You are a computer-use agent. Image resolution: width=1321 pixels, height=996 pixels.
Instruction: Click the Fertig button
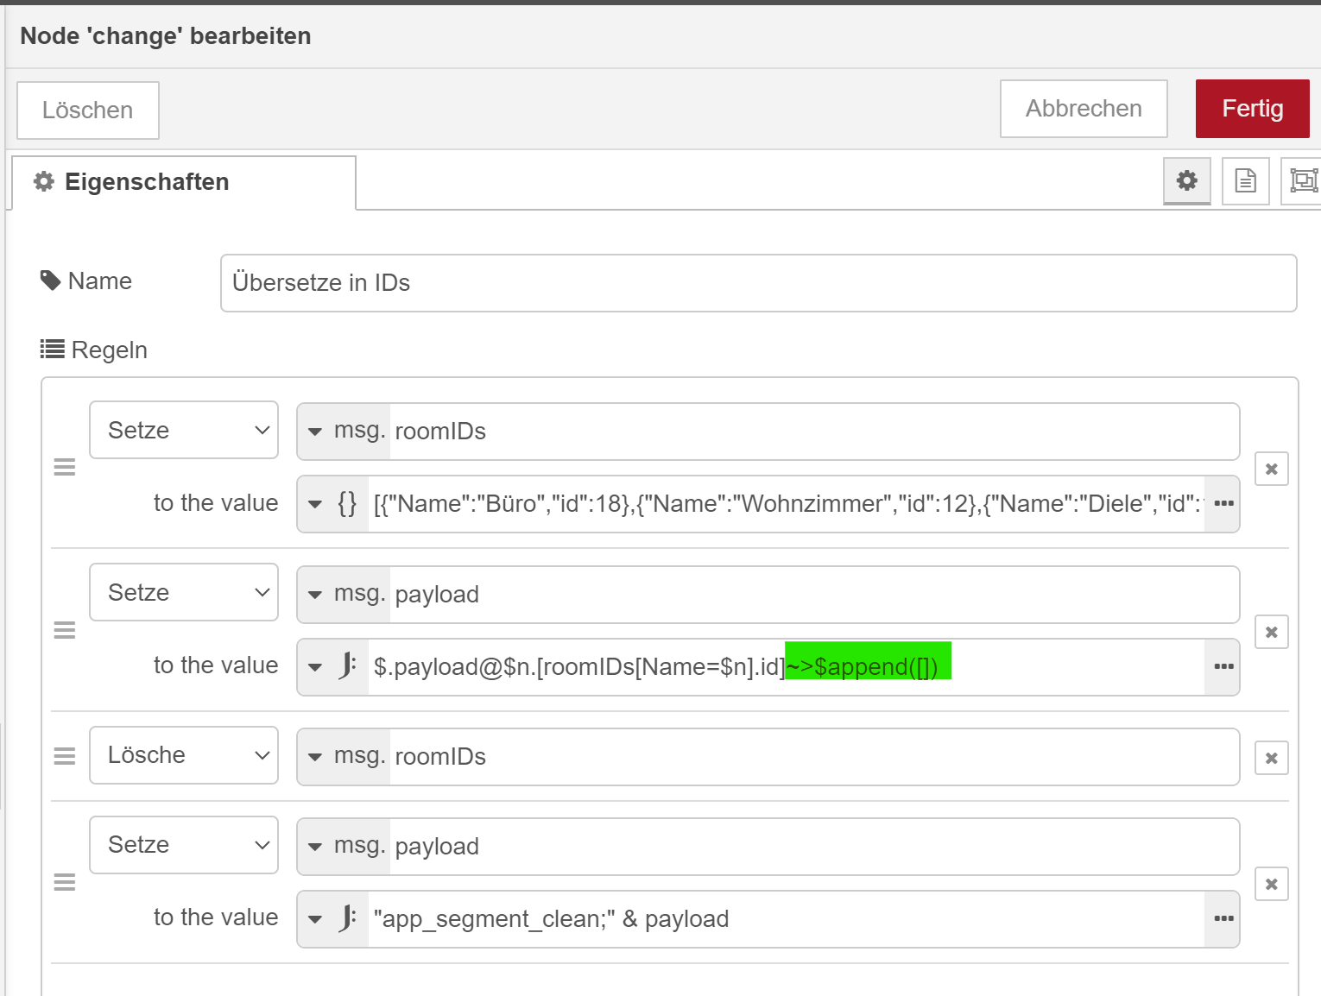1252,109
